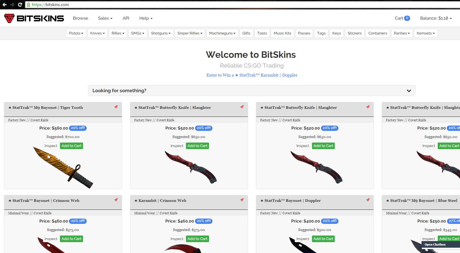Open the Pistols dropdown
The width and height of the screenshot is (460, 253).
pos(76,33)
